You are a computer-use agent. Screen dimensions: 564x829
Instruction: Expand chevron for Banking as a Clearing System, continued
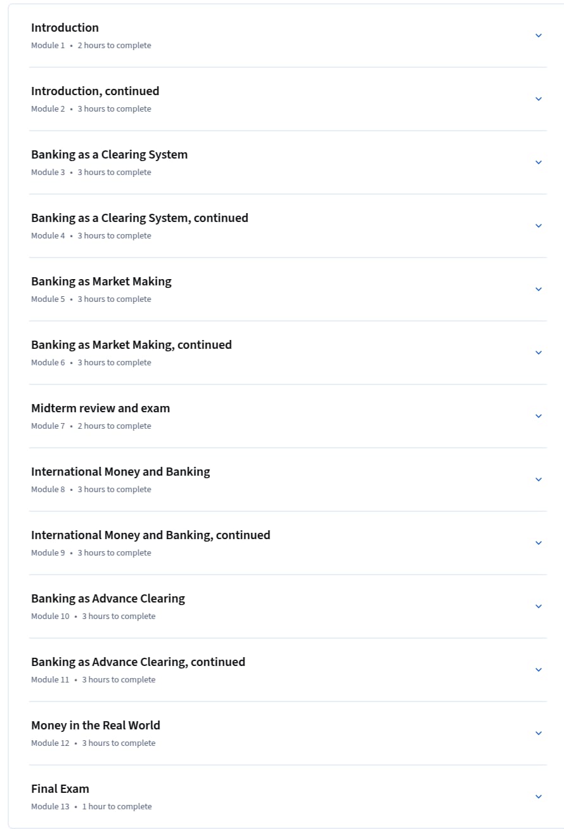click(x=539, y=226)
